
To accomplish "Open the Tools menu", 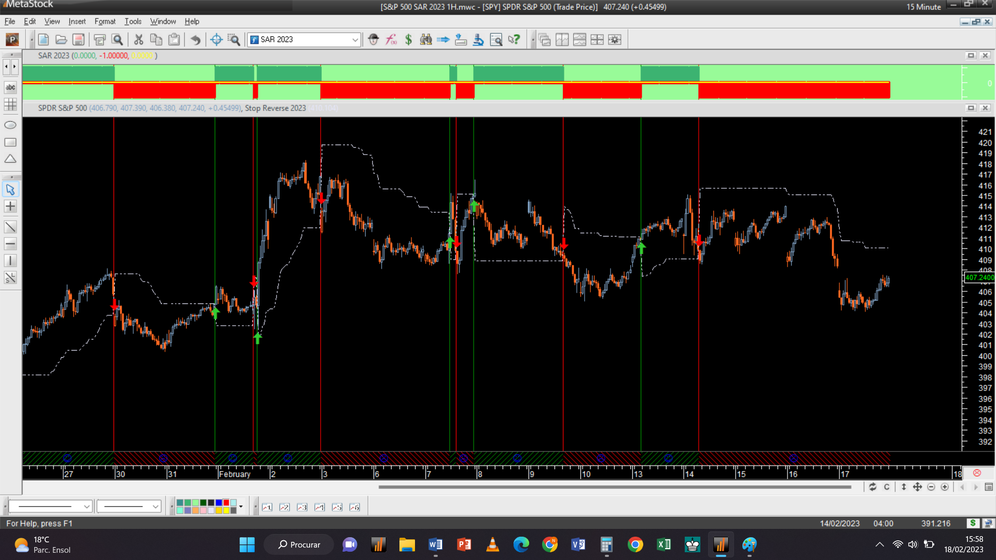I will click(x=133, y=21).
